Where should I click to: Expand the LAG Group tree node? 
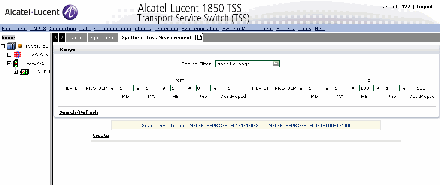[x=9, y=55]
